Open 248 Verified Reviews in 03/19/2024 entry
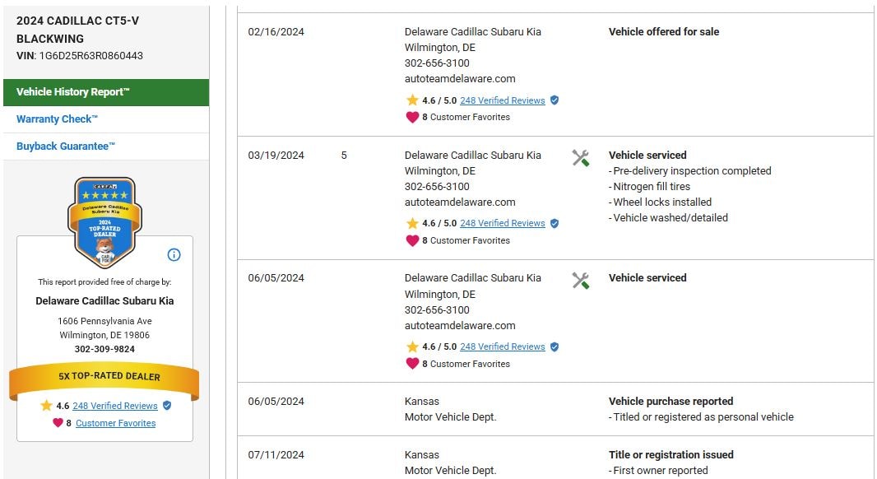This screenshot has height=479, width=877. (502, 223)
